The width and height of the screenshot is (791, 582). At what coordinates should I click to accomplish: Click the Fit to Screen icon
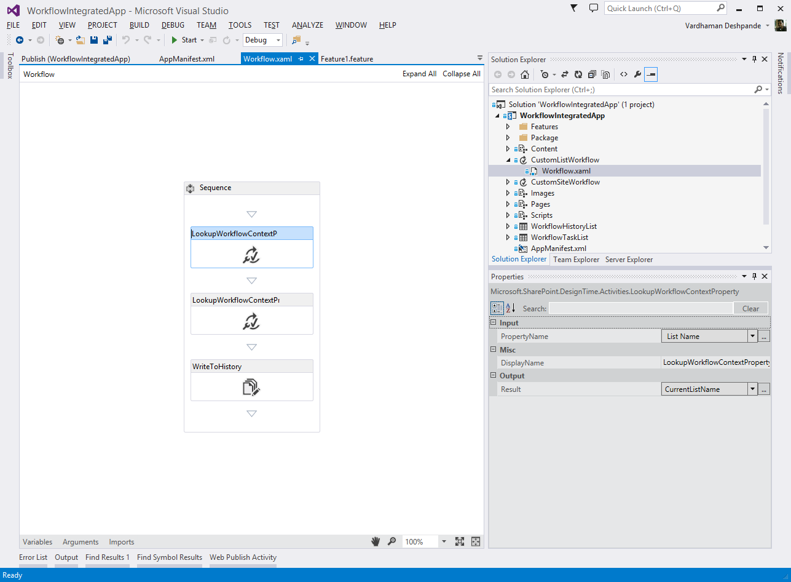[x=460, y=541]
